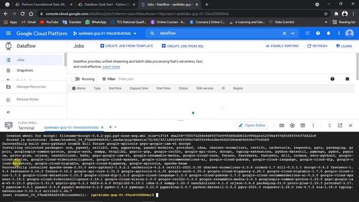Click the Dataflow product logo icon

pos(8,46)
